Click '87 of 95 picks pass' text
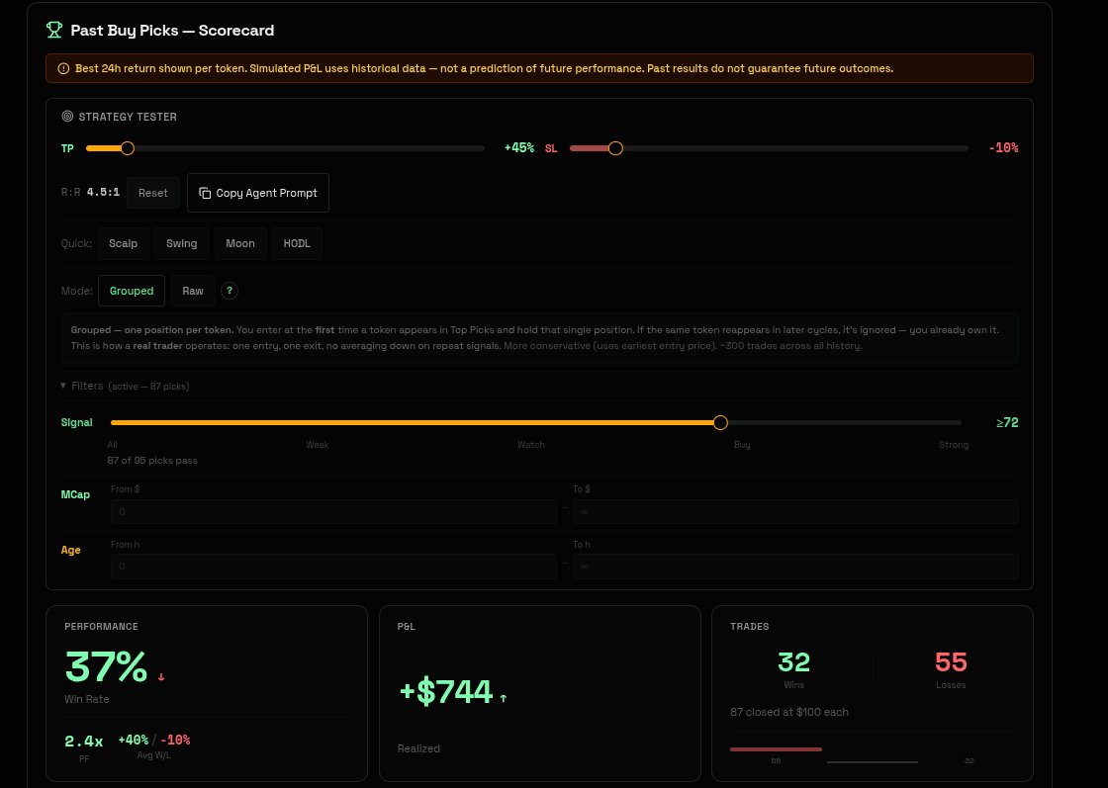This screenshot has height=788, width=1108. [152, 461]
